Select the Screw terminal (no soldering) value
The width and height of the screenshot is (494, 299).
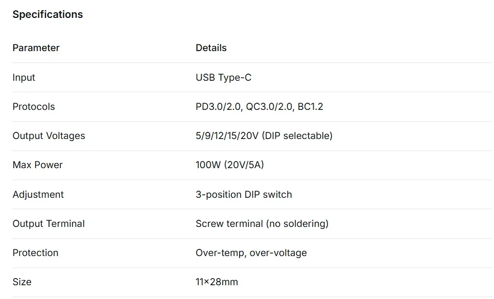pyautogui.click(x=262, y=224)
